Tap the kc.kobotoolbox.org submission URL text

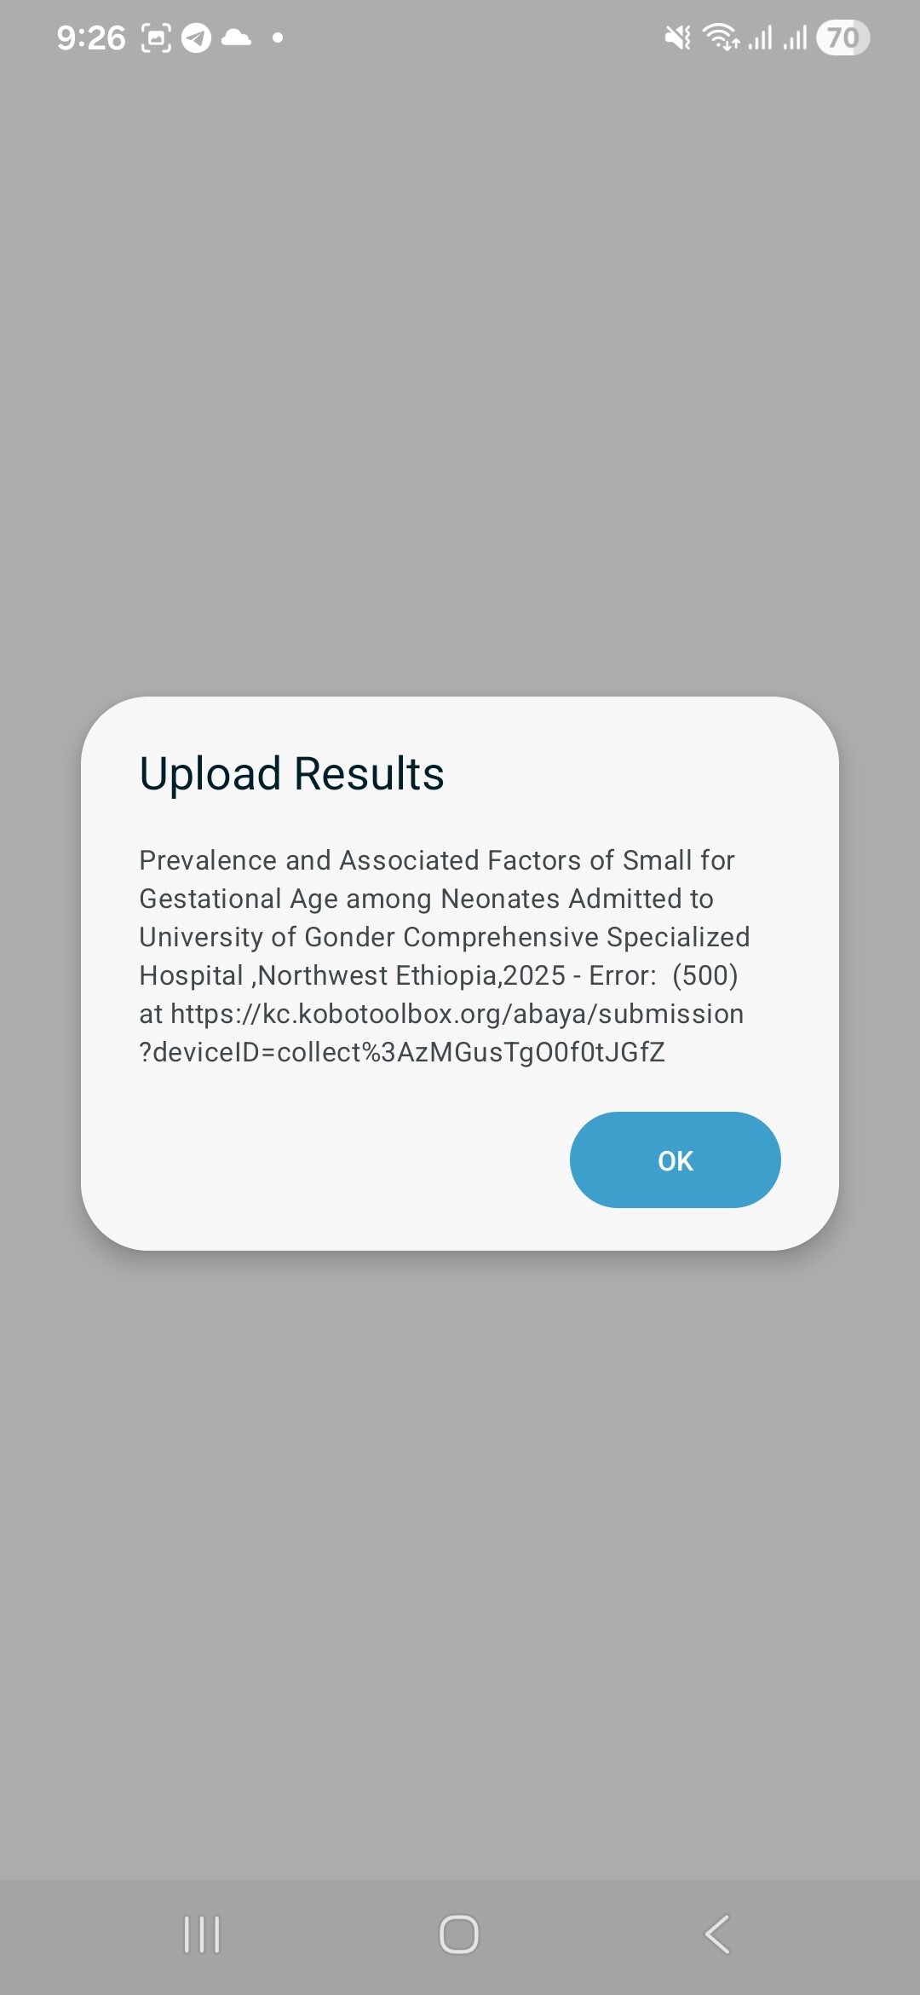coord(457,1014)
